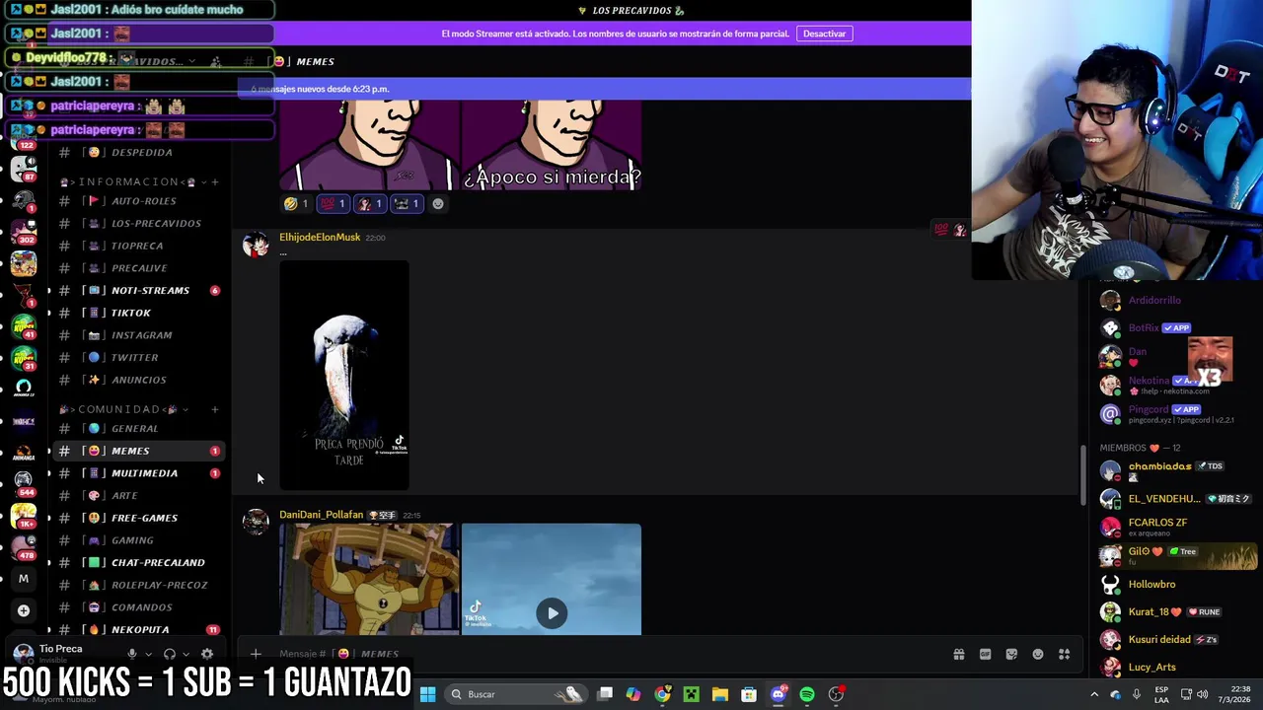The height and width of the screenshot is (710, 1263).
Task: Open the INSTAGRAM channel
Action: [141, 335]
